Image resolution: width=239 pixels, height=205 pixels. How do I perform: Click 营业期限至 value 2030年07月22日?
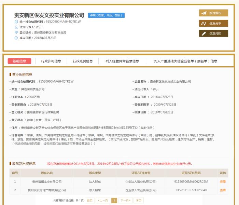(x=165, y=105)
